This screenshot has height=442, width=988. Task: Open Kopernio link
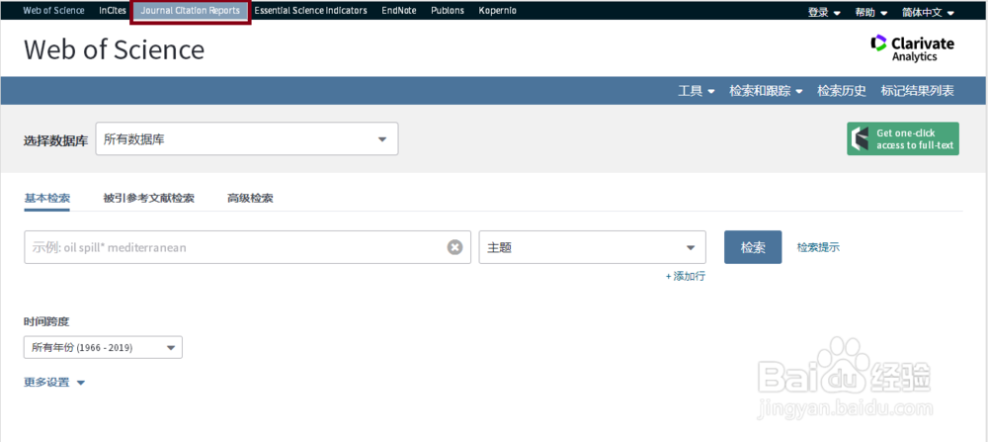(x=497, y=11)
